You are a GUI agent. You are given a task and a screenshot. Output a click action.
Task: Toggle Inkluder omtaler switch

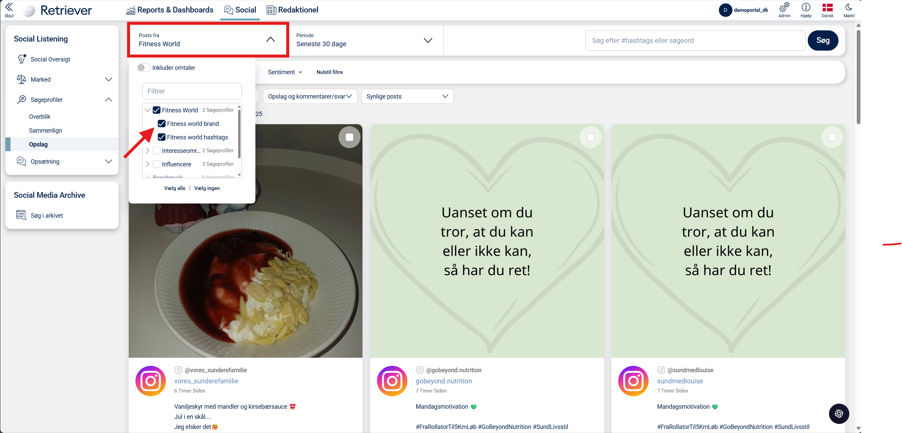coord(143,67)
